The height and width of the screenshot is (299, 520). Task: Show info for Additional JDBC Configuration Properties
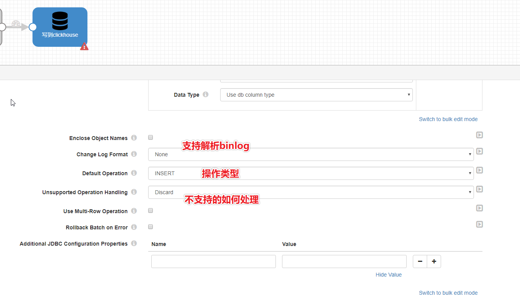click(x=134, y=243)
